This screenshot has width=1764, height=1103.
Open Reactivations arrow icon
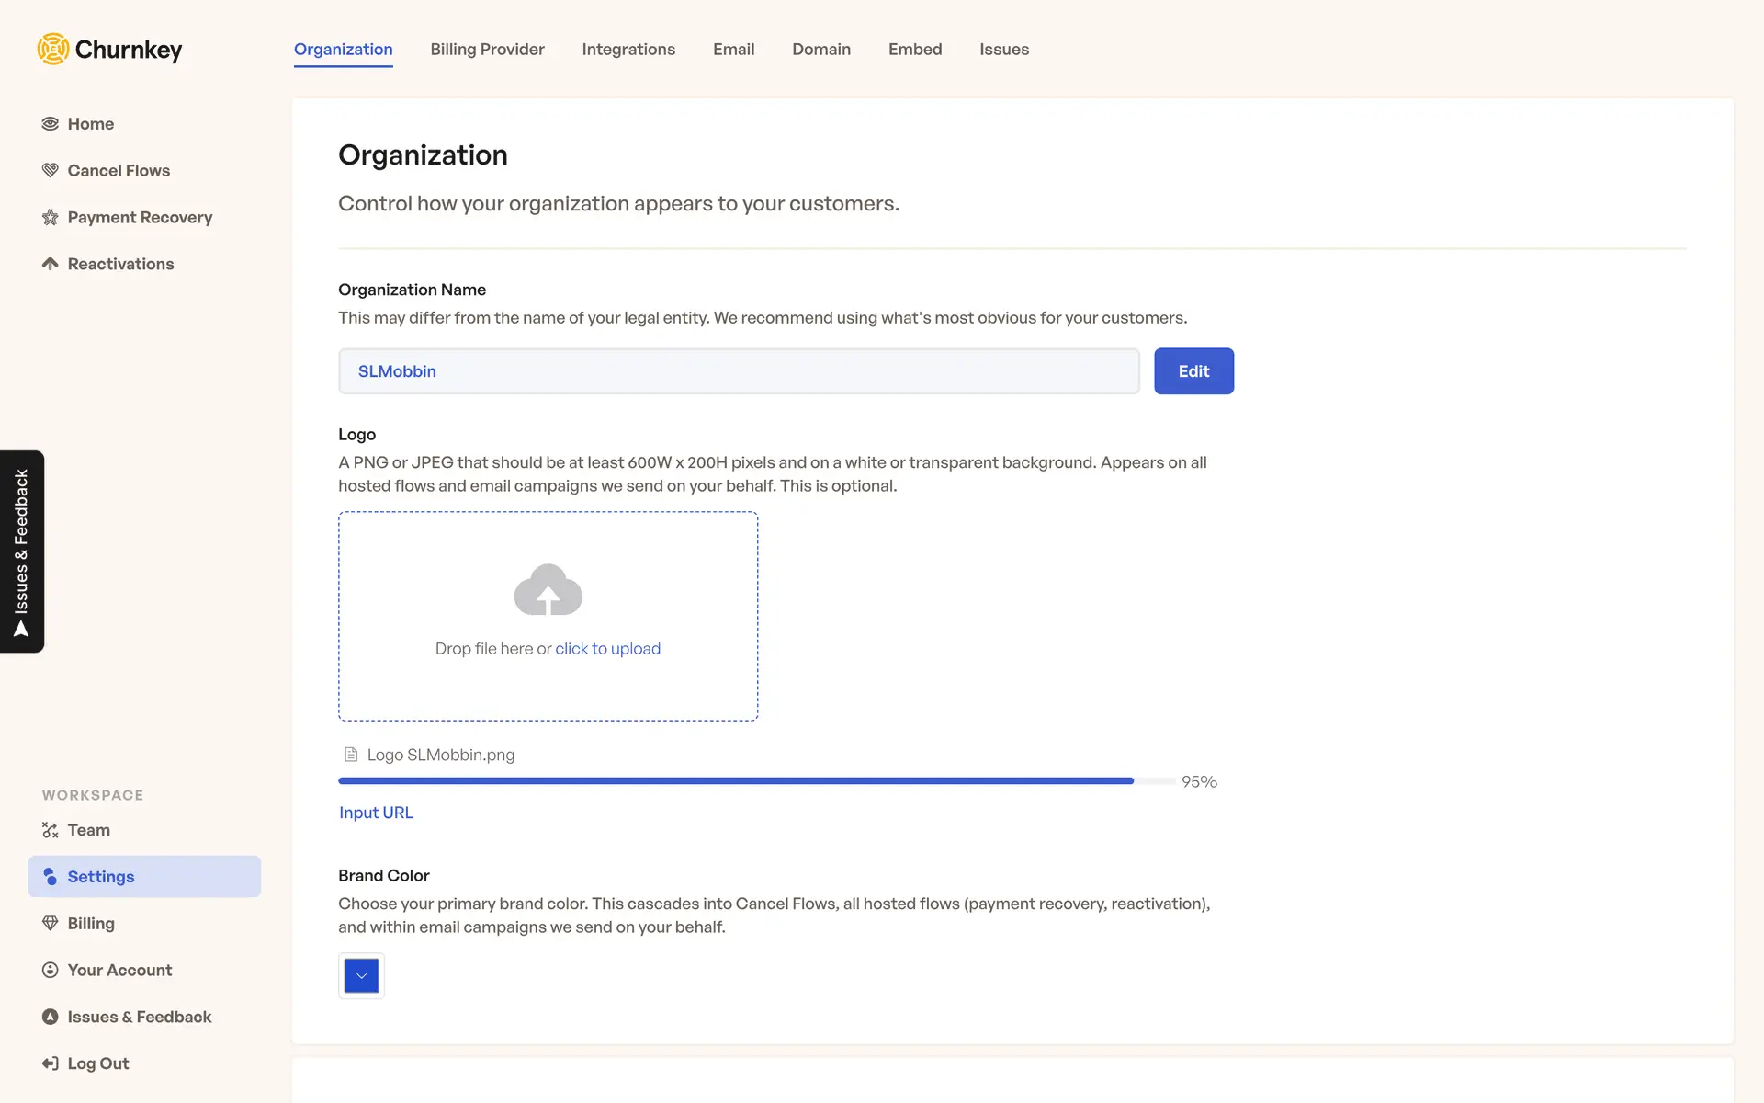[x=51, y=264]
